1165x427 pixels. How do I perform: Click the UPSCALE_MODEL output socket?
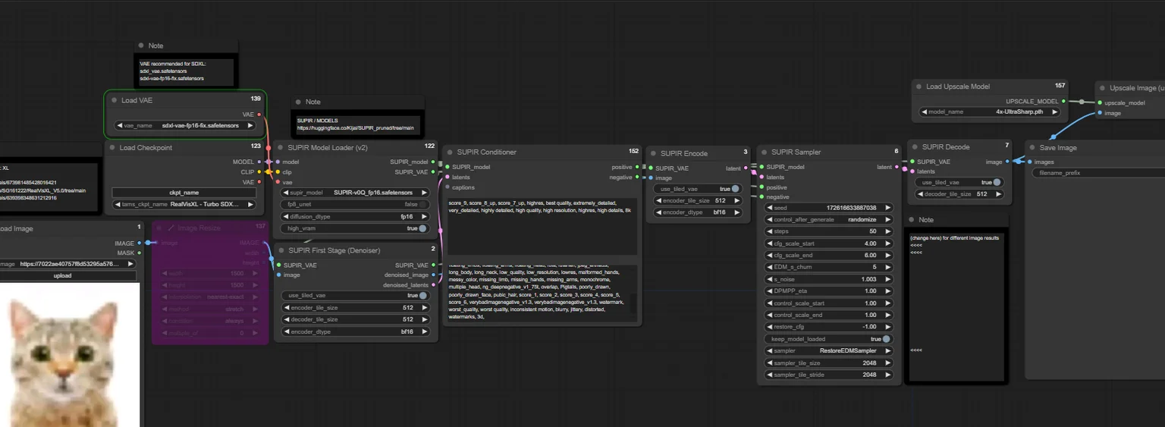pyautogui.click(x=1063, y=101)
